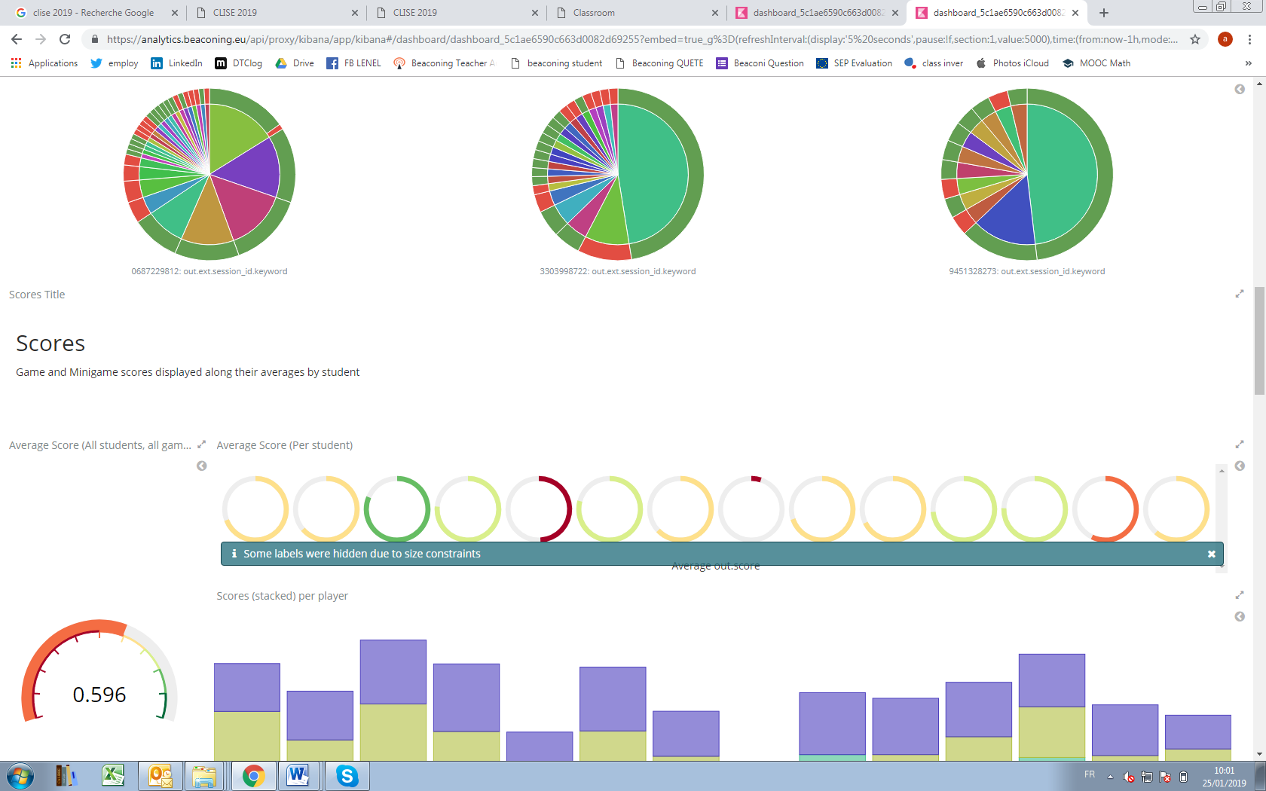The width and height of the screenshot is (1266, 791).
Task: Open the SEP Evaluation bookmark
Action: [x=854, y=63]
